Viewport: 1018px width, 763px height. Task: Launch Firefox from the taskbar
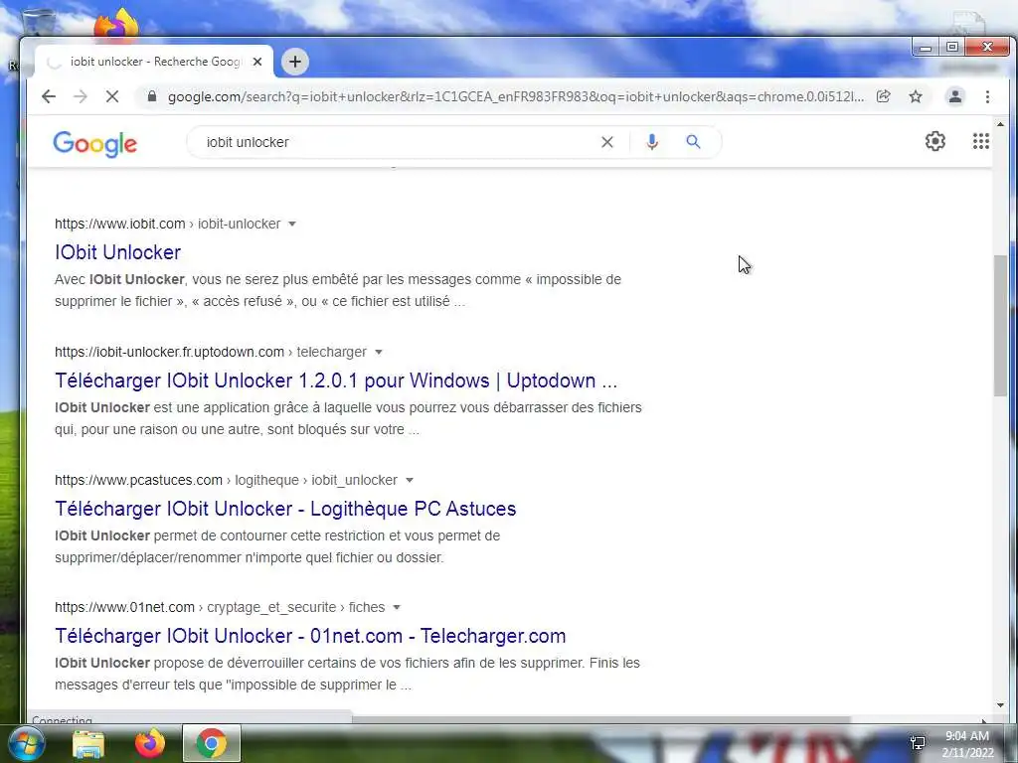(x=150, y=743)
